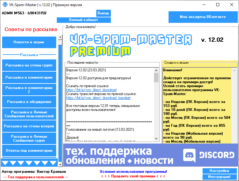Select Рассылка на стены юзеров
The image size is (239, 181).
[29, 126]
